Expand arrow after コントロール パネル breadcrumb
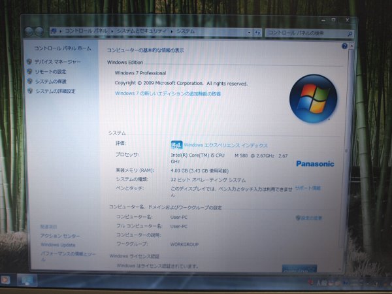Screen dimensions: 392x294 112,31
